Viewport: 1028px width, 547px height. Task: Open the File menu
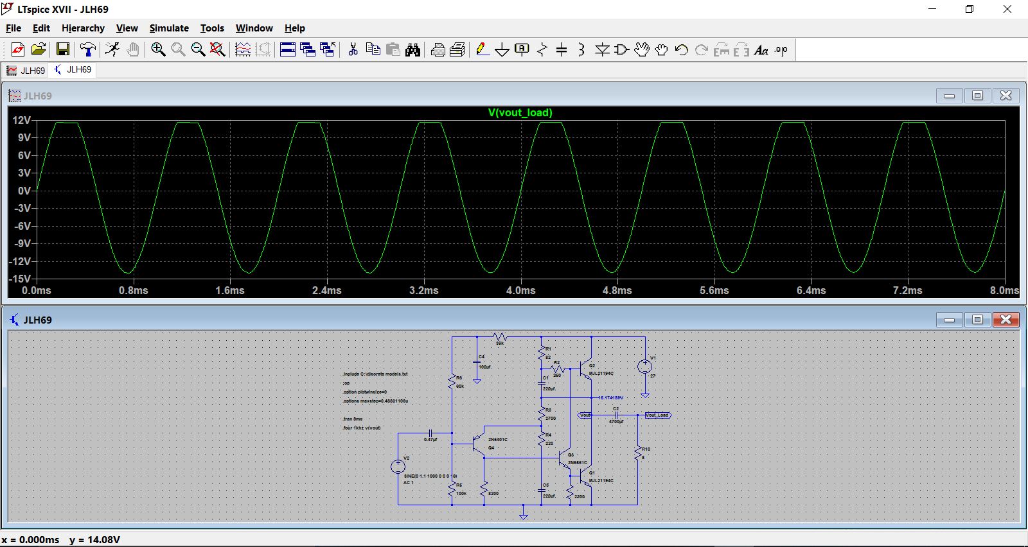13,28
